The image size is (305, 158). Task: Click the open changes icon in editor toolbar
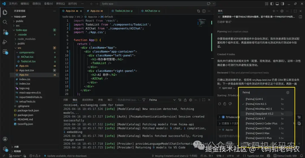tap(199, 11)
